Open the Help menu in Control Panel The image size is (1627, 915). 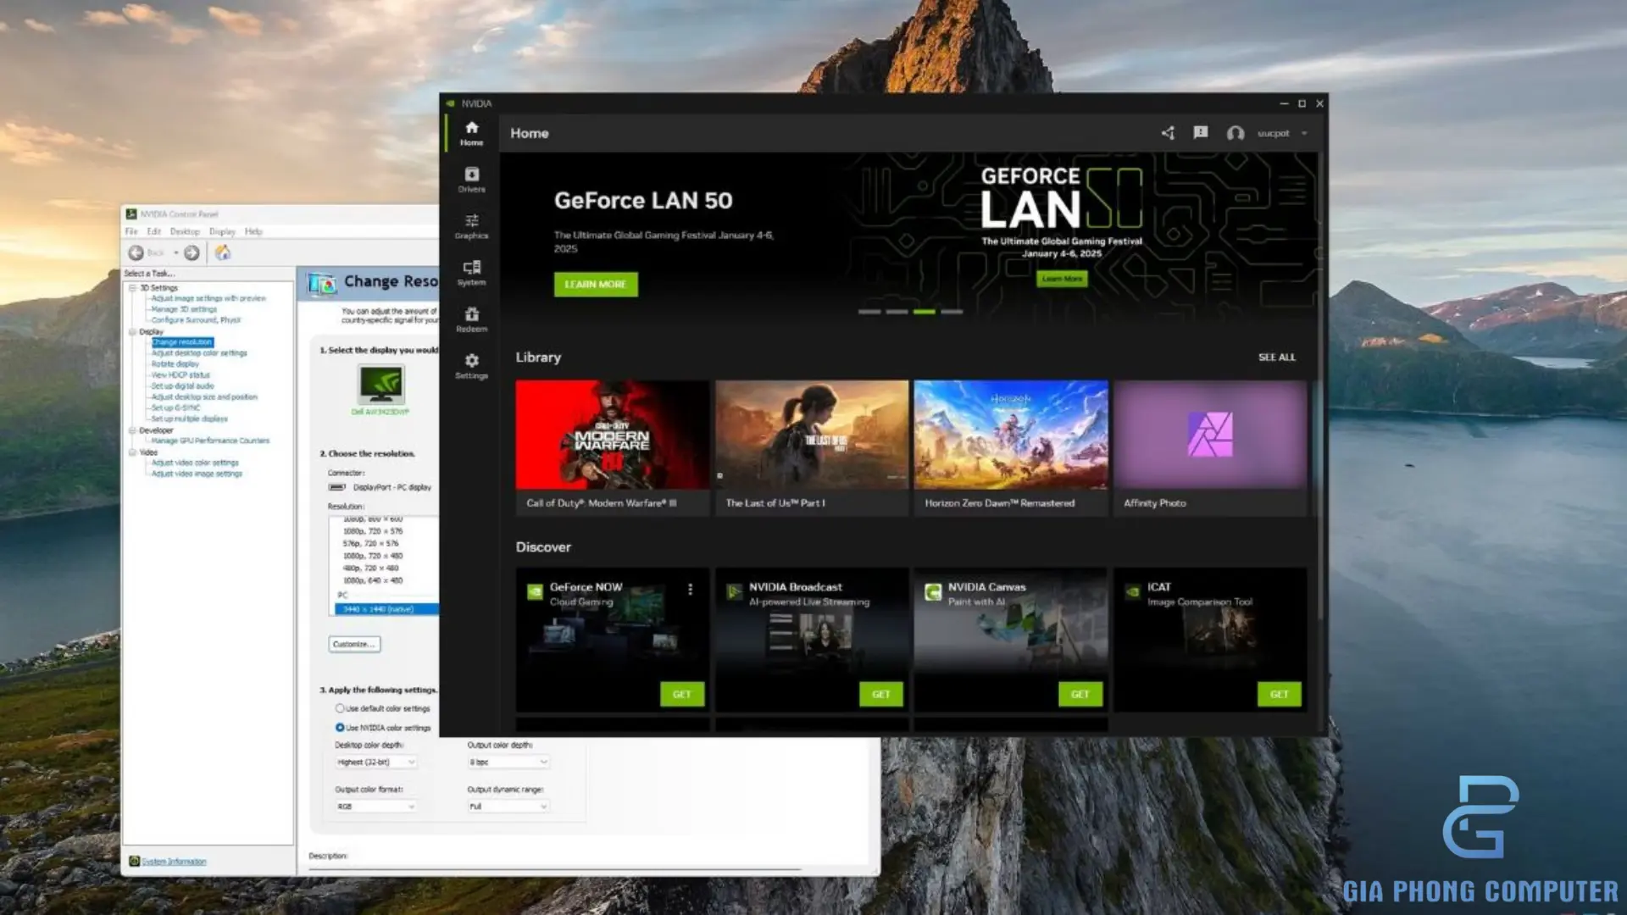(x=253, y=231)
